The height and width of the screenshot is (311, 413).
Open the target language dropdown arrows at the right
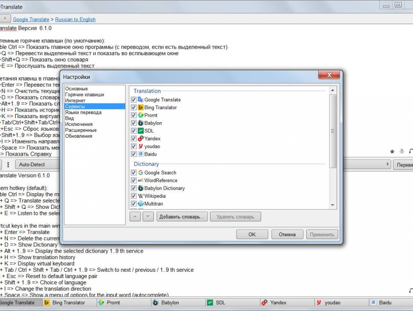pyautogui.click(x=388, y=164)
